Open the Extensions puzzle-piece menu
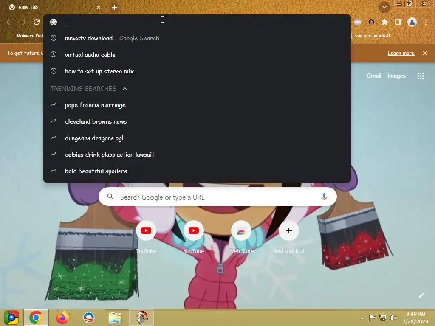435x326 pixels. coord(384,22)
